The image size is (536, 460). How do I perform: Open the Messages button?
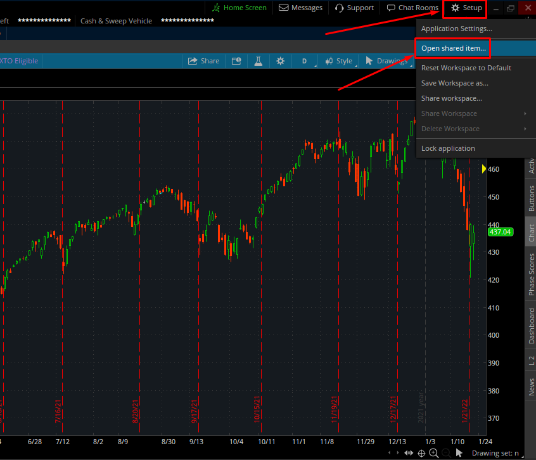coord(300,8)
